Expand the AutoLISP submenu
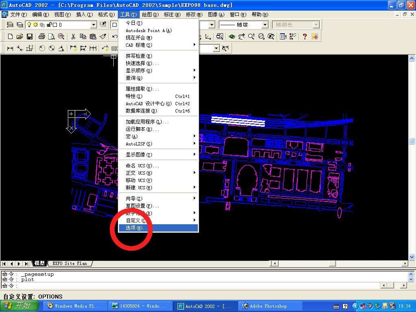Screen dimensions: 416x312 [x=158, y=144]
